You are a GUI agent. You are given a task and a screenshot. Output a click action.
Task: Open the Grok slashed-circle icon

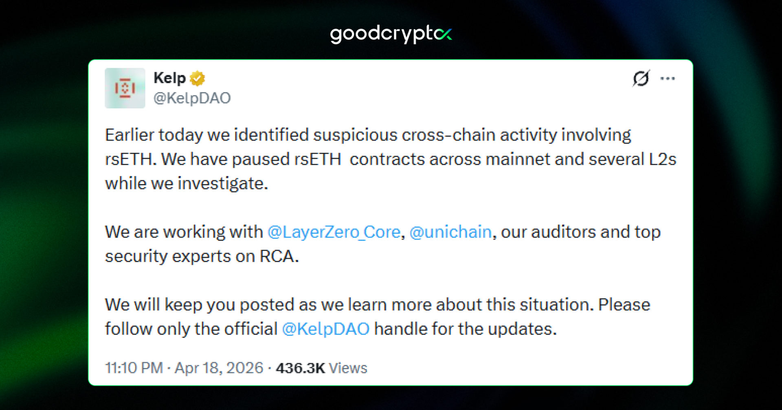coord(641,78)
